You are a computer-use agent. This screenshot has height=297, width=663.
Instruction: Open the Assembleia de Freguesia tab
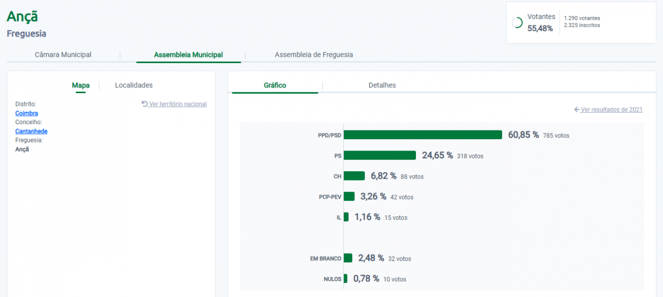click(x=314, y=55)
